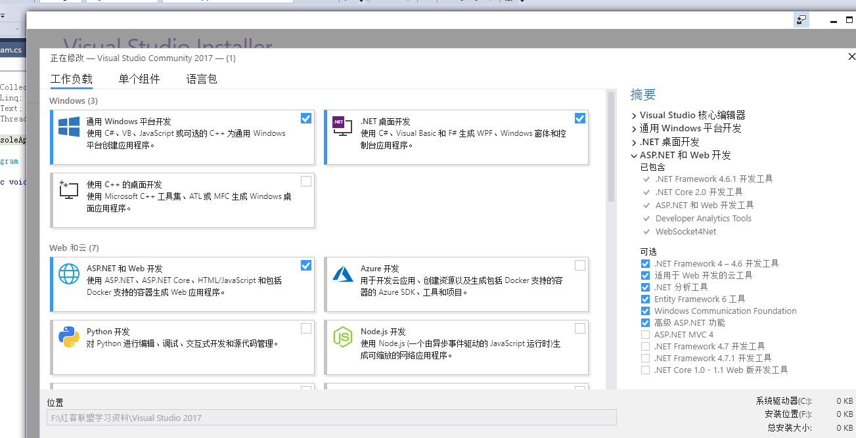Click the globe icon of ASP.NET 和 Web 开发

(69, 274)
